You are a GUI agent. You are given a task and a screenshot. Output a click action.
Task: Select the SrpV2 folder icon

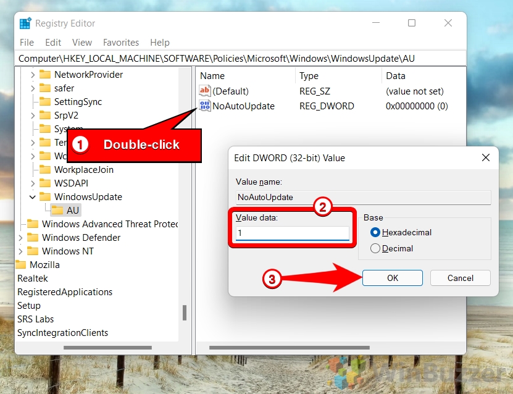pos(45,115)
